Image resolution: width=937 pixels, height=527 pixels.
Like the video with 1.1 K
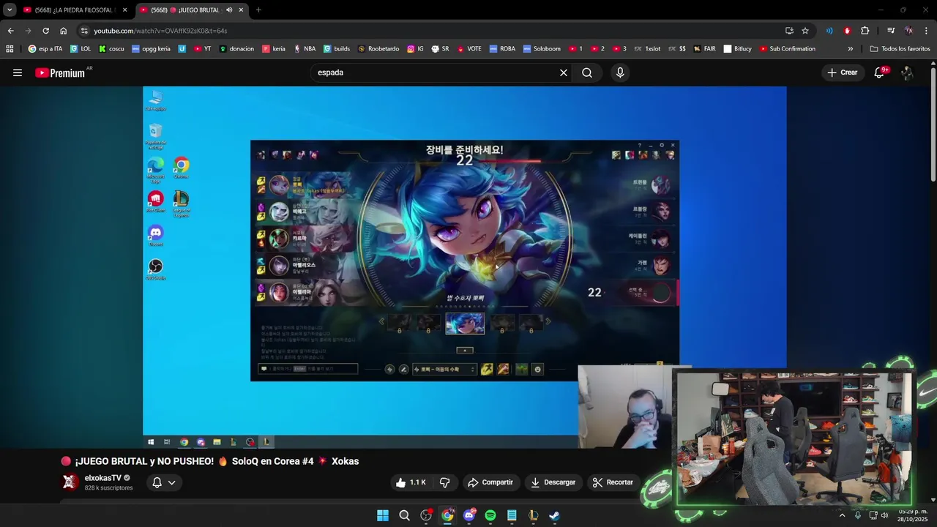pyautogui.click(x=411, y=482)
